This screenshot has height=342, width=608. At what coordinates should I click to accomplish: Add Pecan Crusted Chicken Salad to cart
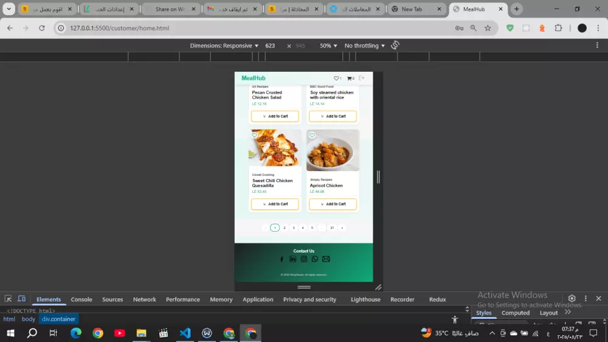click(x=275, y=116)
